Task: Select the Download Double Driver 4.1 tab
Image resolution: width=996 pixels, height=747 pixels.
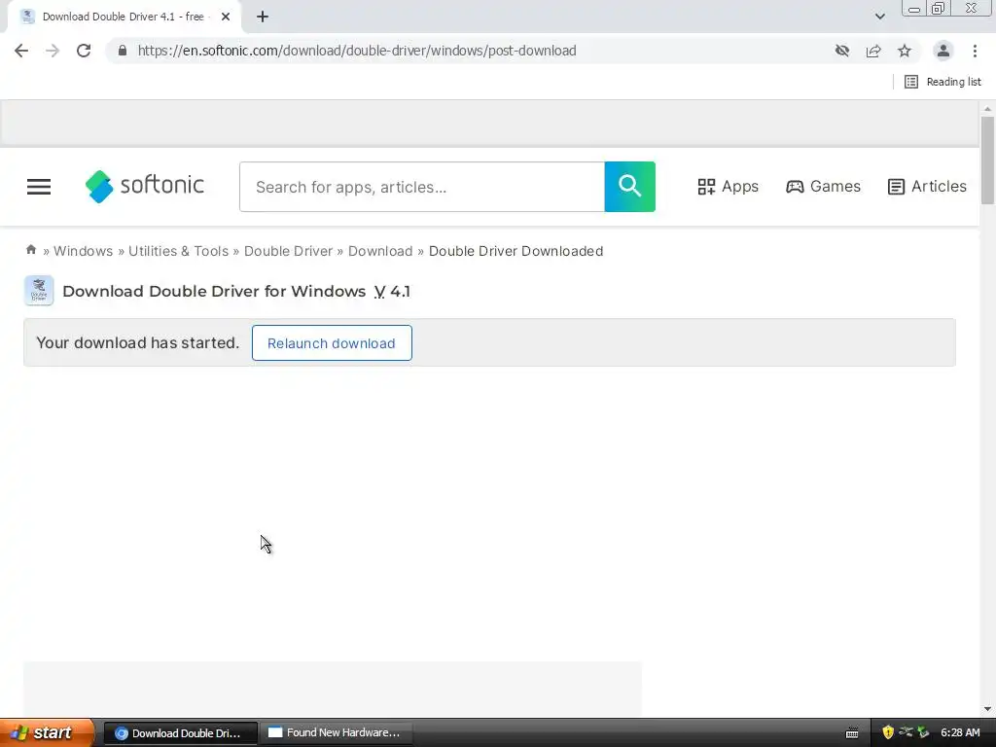Action: click(123, 17)
